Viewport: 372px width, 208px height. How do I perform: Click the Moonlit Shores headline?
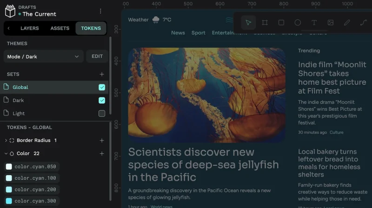point(332,78)
